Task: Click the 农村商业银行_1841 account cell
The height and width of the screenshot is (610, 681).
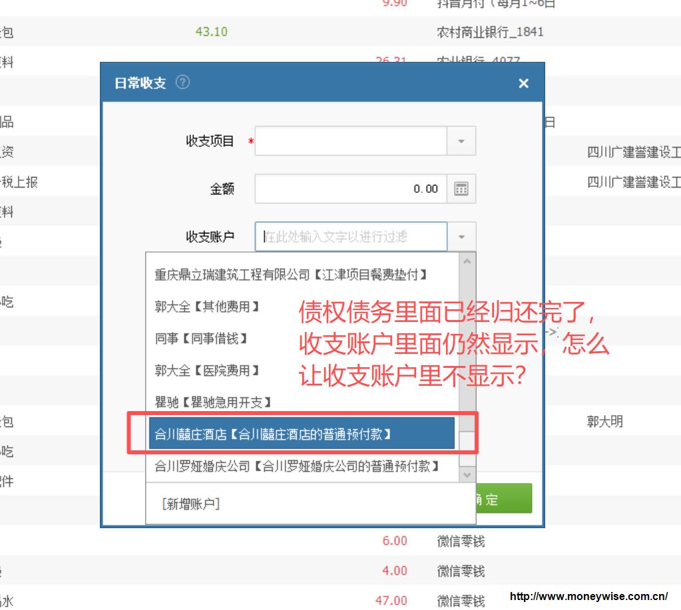Action: [x=490, y=32]
